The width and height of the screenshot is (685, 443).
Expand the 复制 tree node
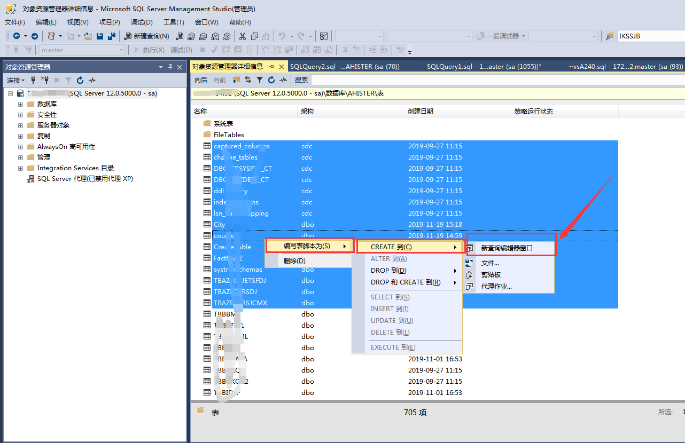(x=20, y=136)
